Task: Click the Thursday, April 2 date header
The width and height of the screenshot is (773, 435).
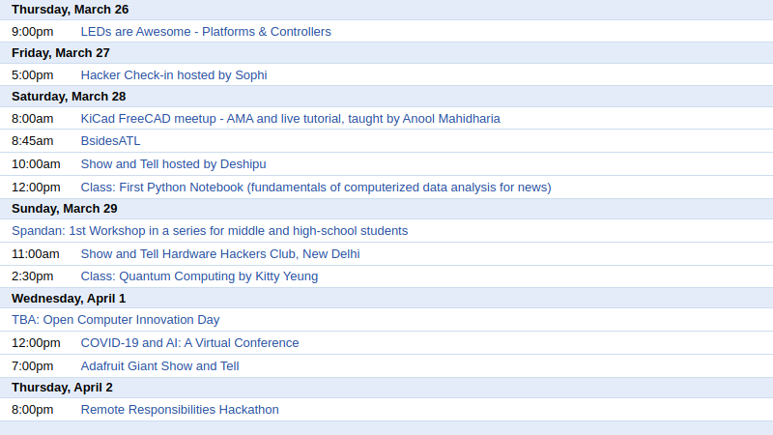Action: tap(62, 388)
